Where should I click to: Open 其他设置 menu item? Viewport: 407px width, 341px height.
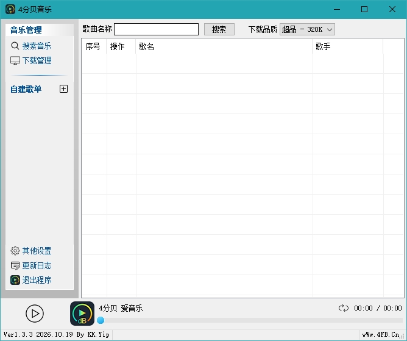(37, 251)
